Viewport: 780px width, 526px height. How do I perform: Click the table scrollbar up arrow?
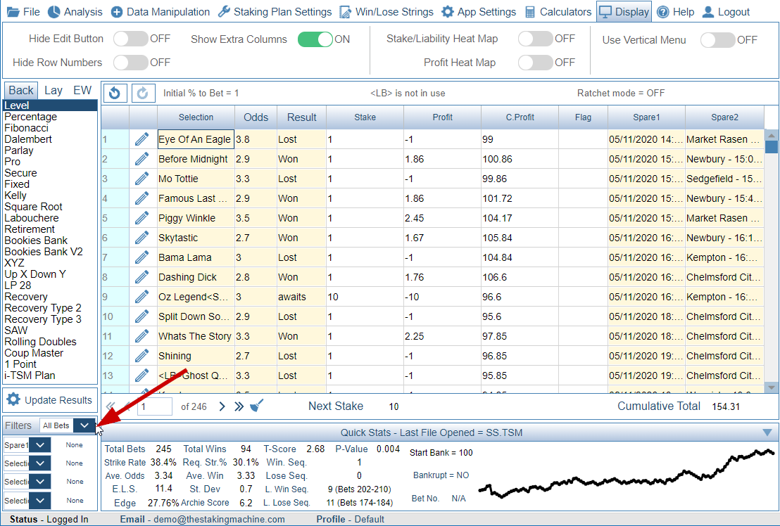click(x=772, y=135)
